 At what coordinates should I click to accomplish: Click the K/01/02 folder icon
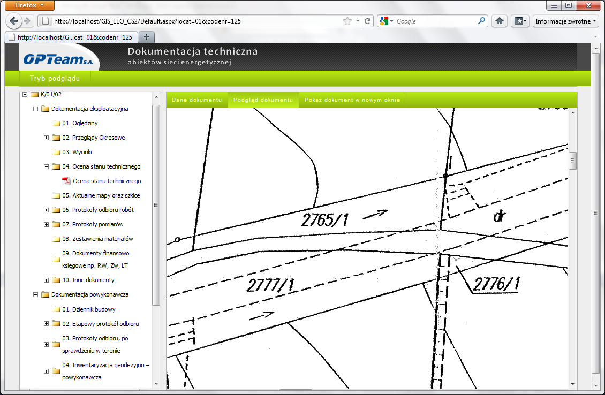tap(34, 94)
